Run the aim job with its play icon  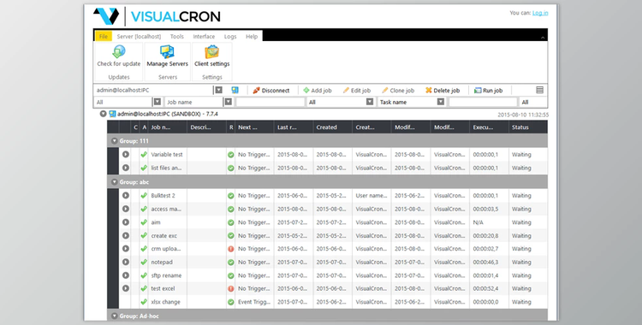(x=125, y=222)
